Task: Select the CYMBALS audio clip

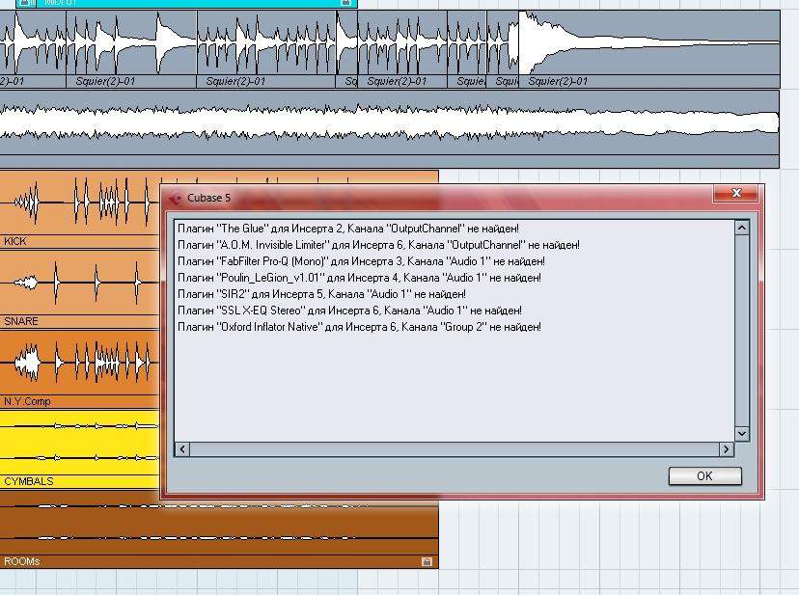Action: click(x=81, y=448)
